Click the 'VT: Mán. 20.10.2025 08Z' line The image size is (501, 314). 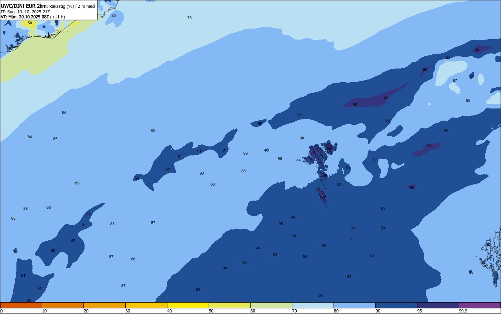pos(25,17)
